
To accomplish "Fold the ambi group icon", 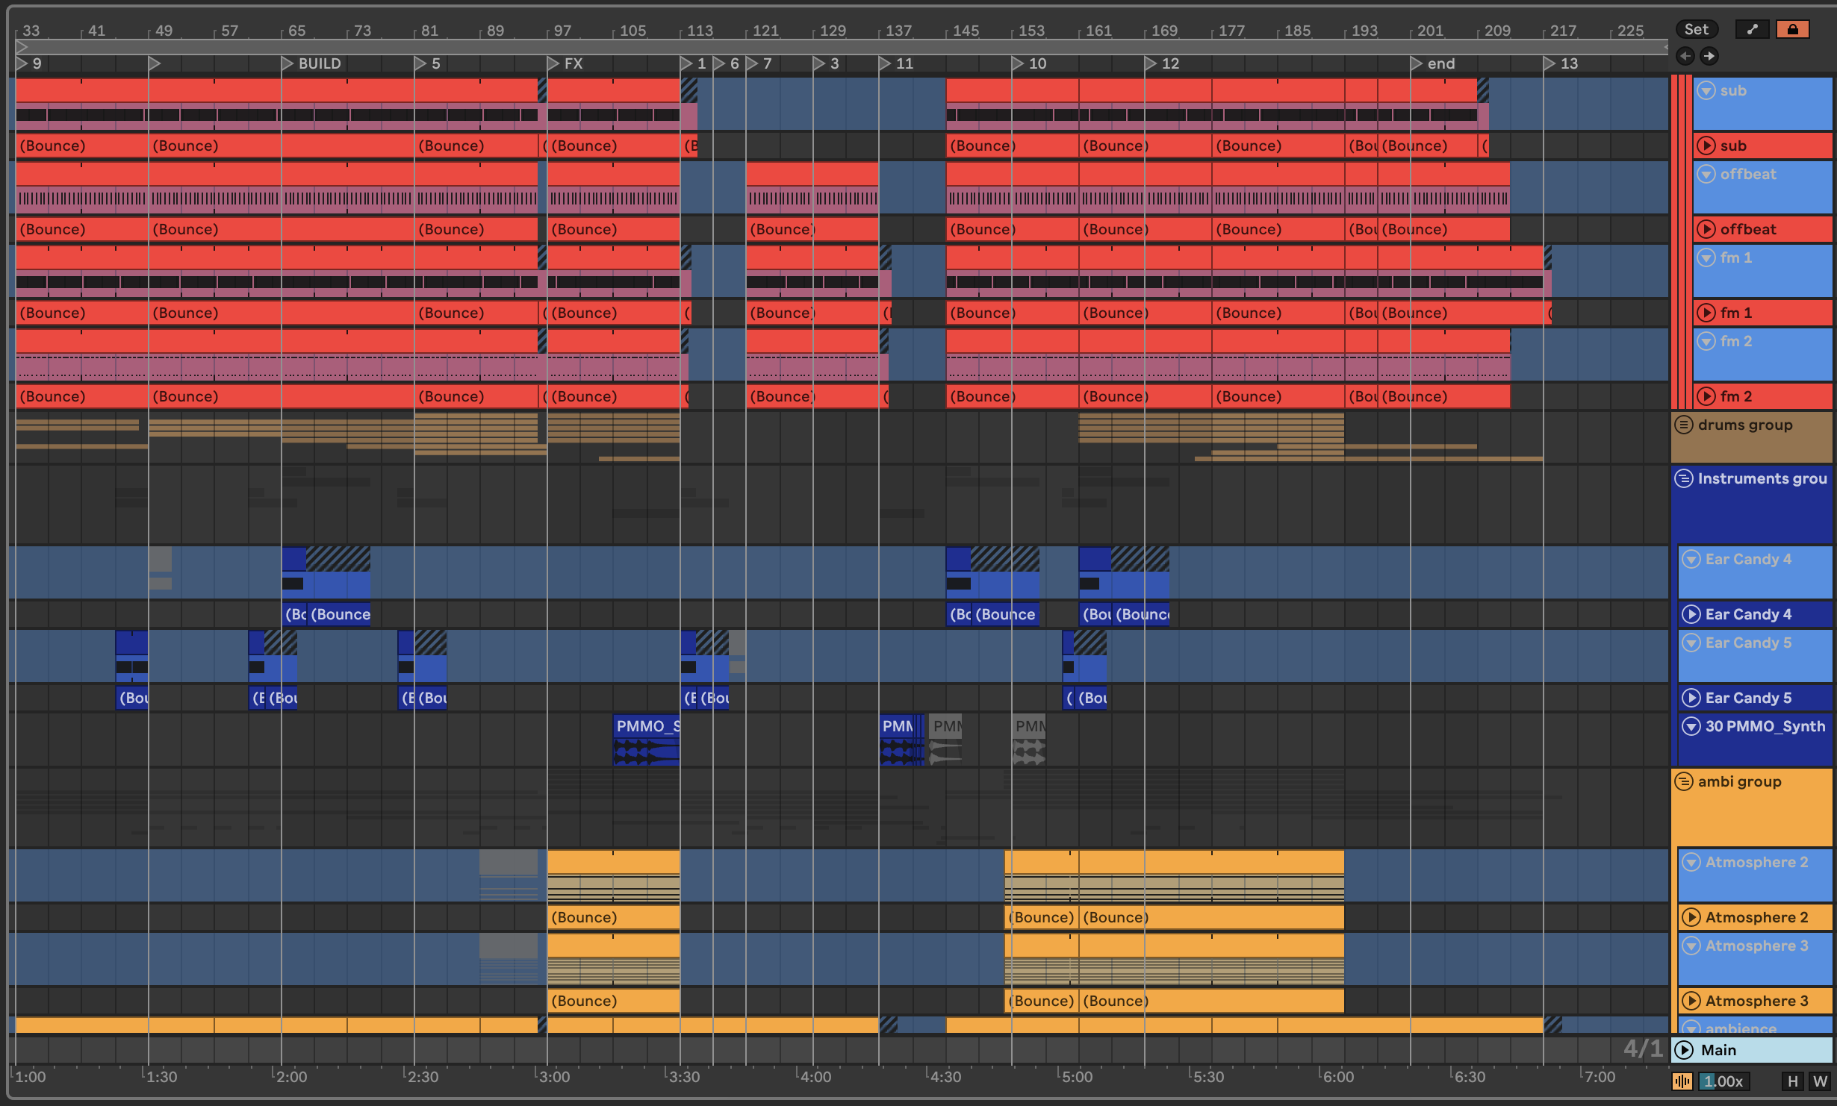I will (x=1684, y=782).
